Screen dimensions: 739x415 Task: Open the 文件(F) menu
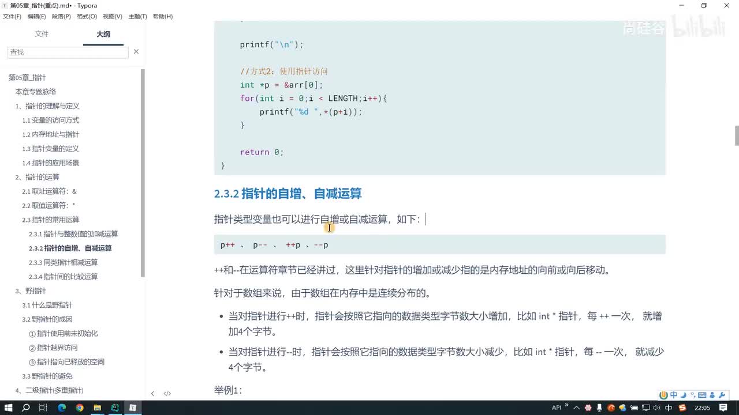pos(12,17)
